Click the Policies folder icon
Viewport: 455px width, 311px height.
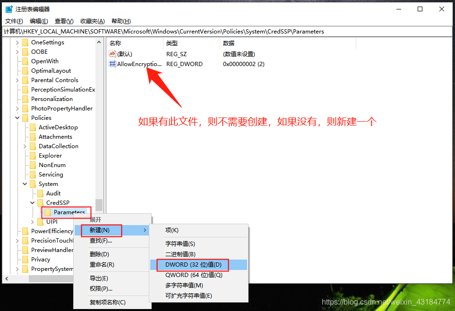[25, 118]
